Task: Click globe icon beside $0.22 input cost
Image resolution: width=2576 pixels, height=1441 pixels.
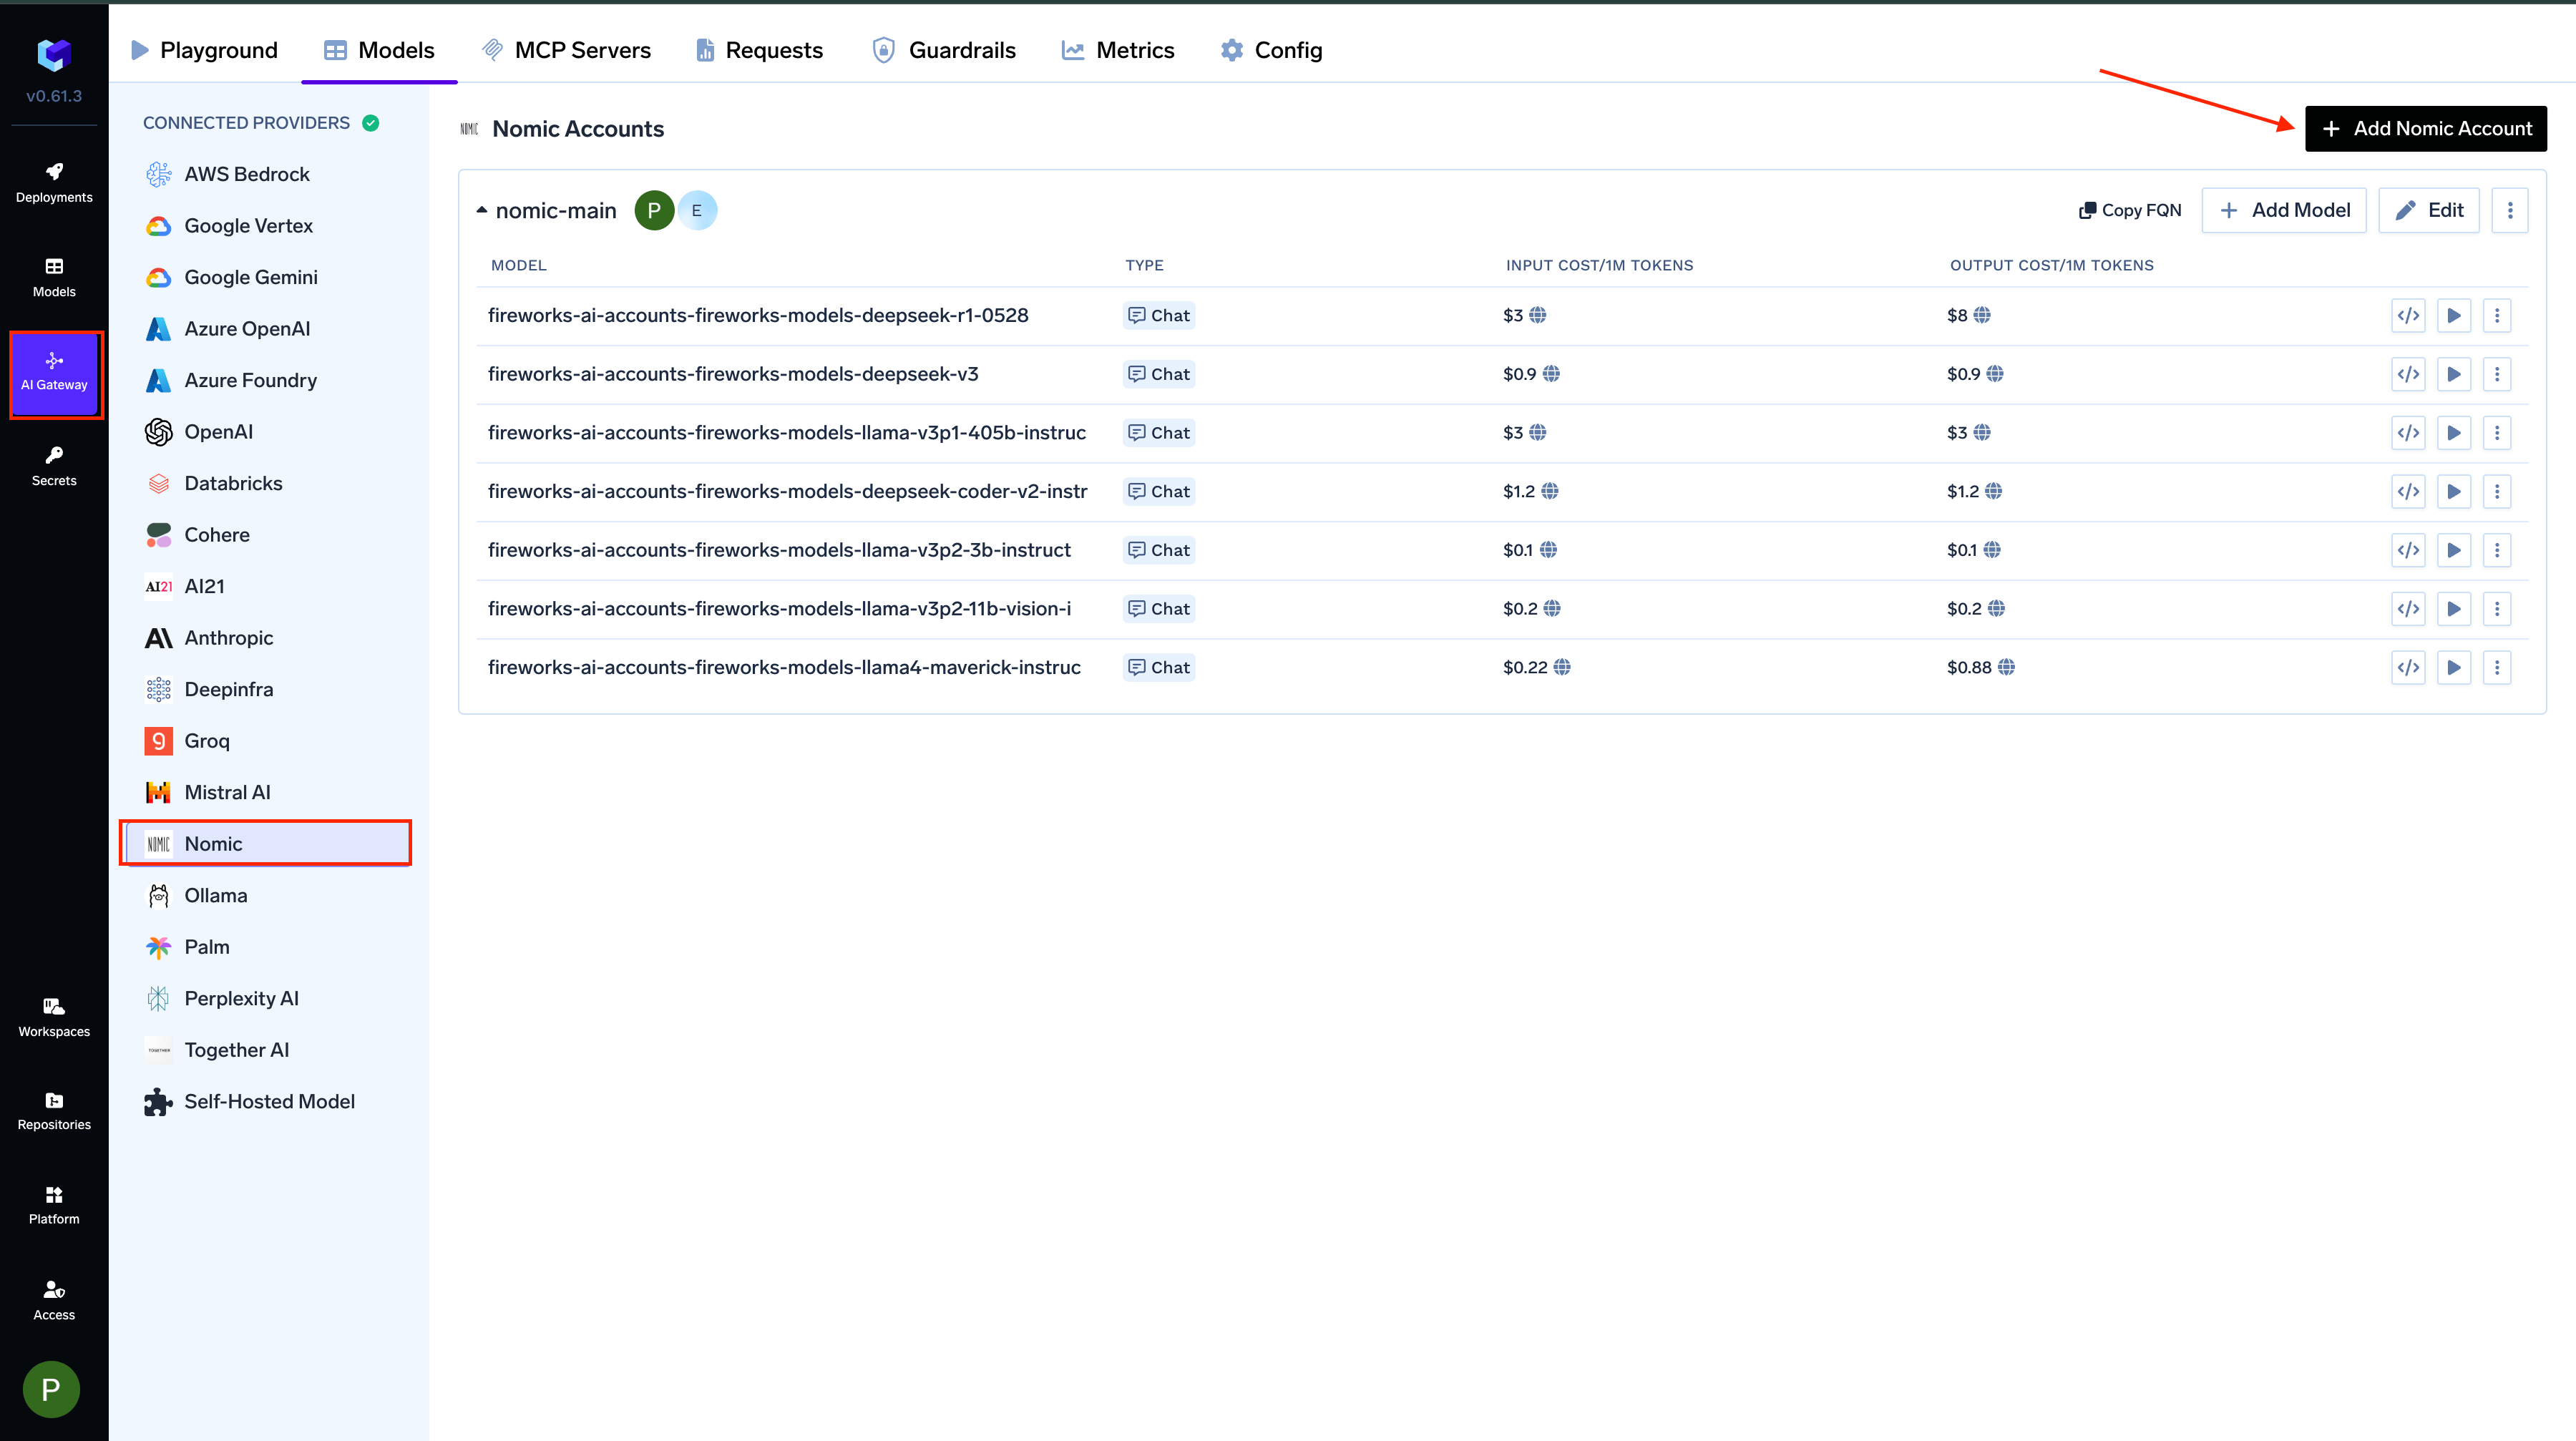Action: pyautogui.click(x=1562, y=667)
